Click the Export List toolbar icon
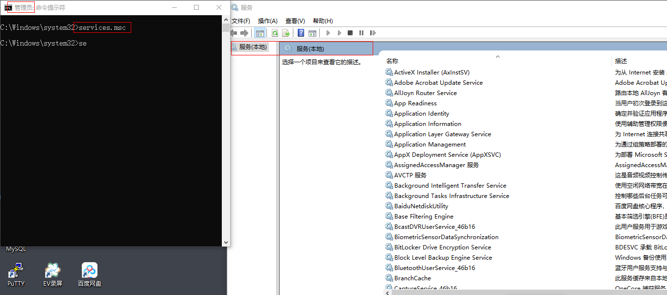Image resolution: width=667 pixels, height=295 pixels. [286, 33]
